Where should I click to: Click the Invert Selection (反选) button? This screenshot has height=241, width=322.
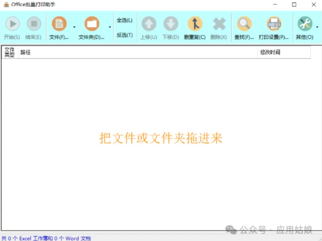click(x=125, y=35)
